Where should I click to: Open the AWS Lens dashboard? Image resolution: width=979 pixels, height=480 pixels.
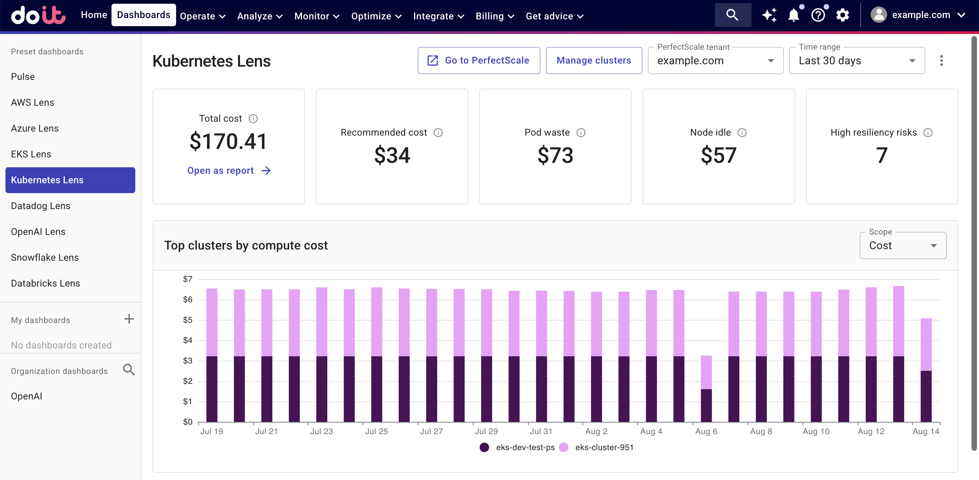[x=70, y=103]
